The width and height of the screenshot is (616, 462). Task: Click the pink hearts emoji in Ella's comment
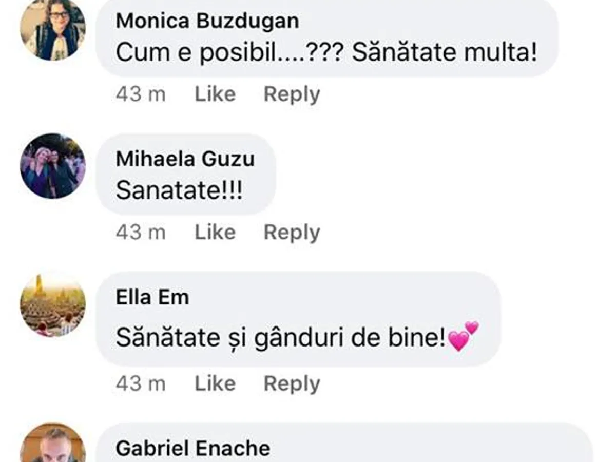point(463,337)
